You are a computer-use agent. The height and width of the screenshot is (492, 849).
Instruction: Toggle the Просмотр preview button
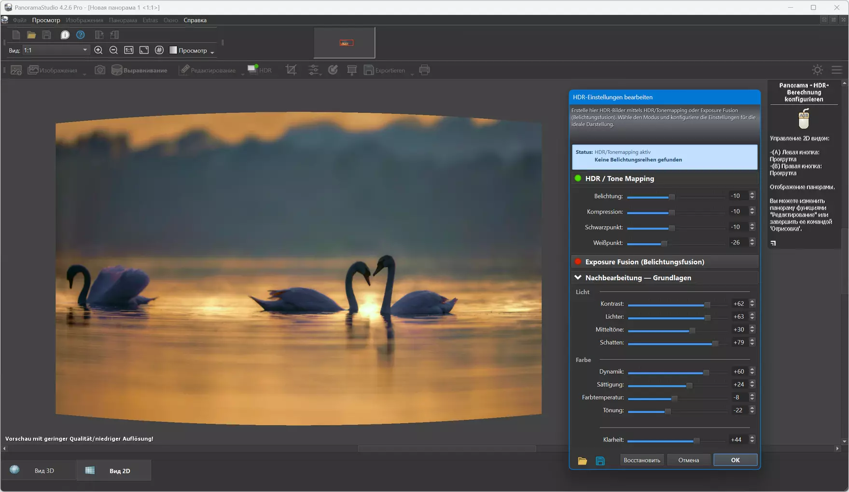point(188,50)
